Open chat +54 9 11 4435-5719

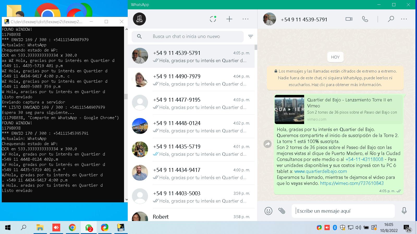pos(191,149)
